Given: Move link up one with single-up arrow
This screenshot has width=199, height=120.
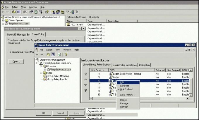Looking at the screenshot, I should click(x=85, y=80).
